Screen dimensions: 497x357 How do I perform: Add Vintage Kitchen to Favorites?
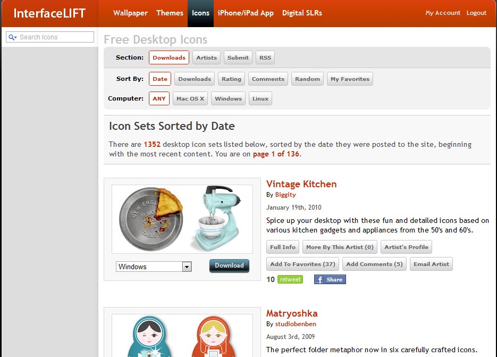(302, 264)
